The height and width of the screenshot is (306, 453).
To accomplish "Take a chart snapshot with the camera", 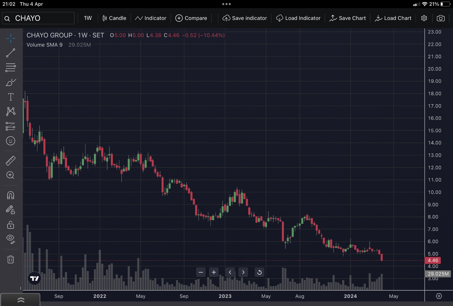I will click(441, 18).
